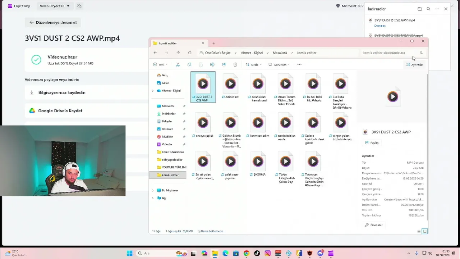Click the Cut scissors icon in Explorer toolbar
This screenshot has width=460, height=259.
point(178,65)
